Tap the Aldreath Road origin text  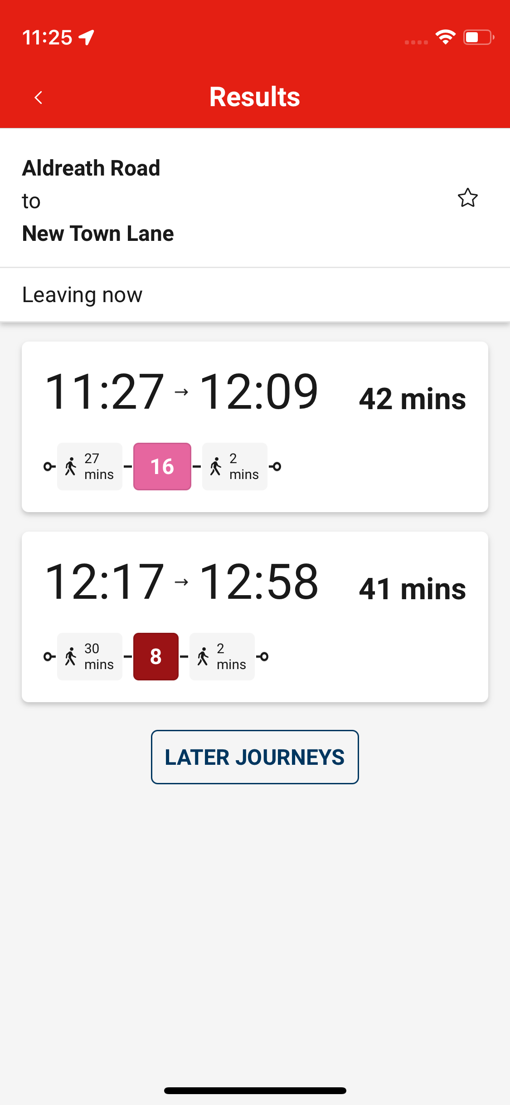click(91, 168)
